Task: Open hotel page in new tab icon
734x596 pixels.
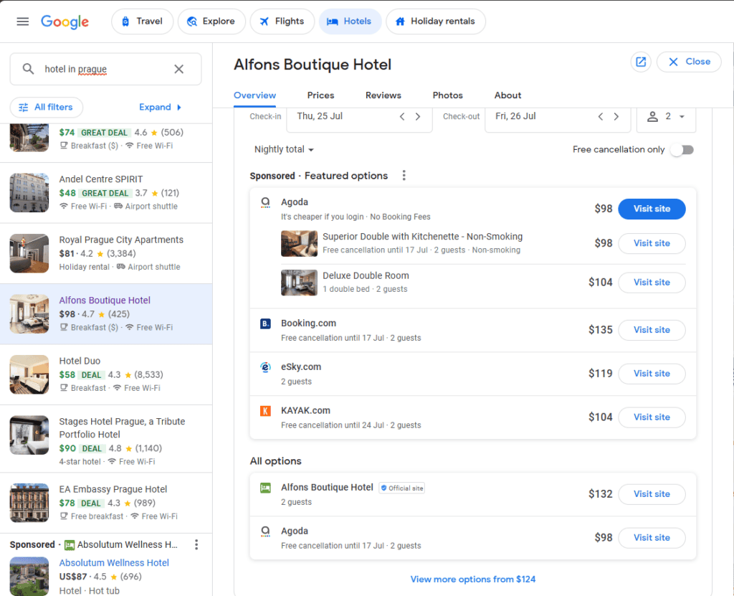Action: point(641,62)
